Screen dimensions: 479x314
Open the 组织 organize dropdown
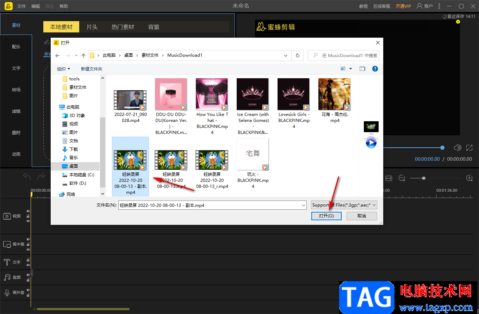tap(64, 69)
